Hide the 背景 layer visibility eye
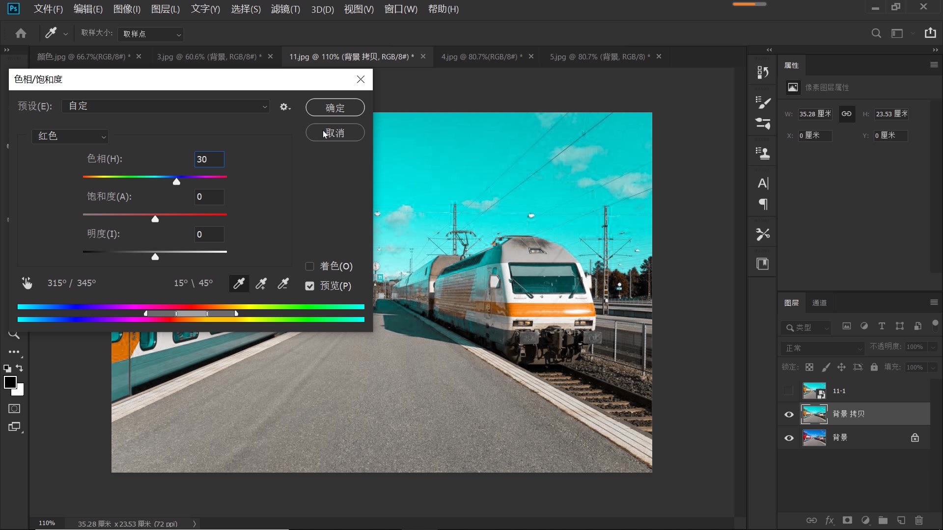This screenshot has width=943, height=530. [789, 437]
